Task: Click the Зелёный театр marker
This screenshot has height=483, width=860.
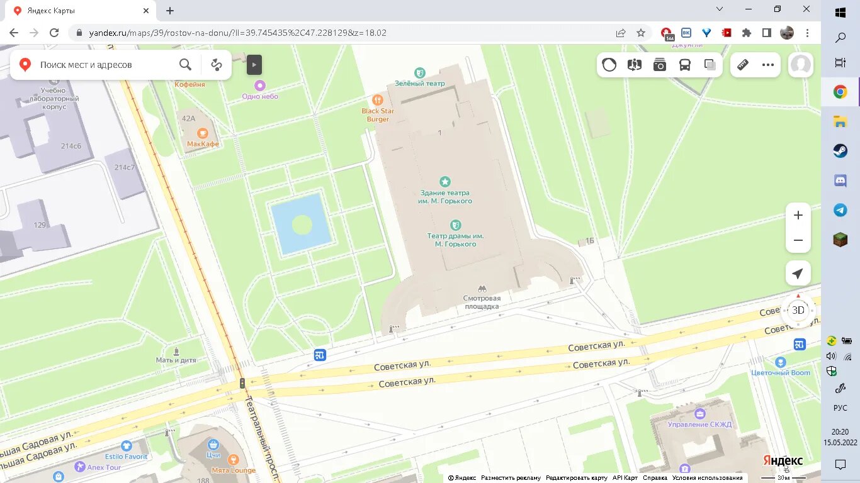Action: (x=420, y=72)
